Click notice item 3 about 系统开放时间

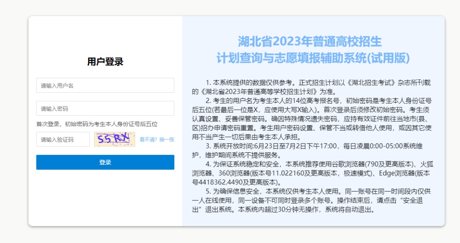(307, 150)
